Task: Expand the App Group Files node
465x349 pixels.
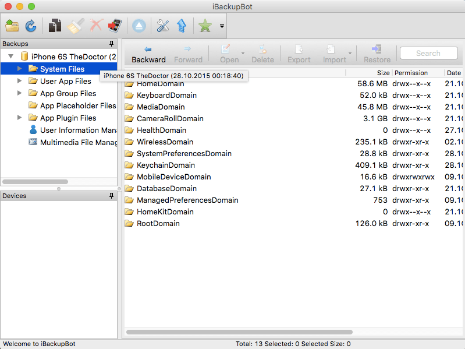Action: 20,93
